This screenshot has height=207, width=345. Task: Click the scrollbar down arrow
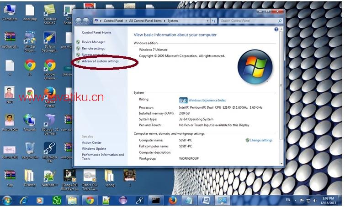281,164
